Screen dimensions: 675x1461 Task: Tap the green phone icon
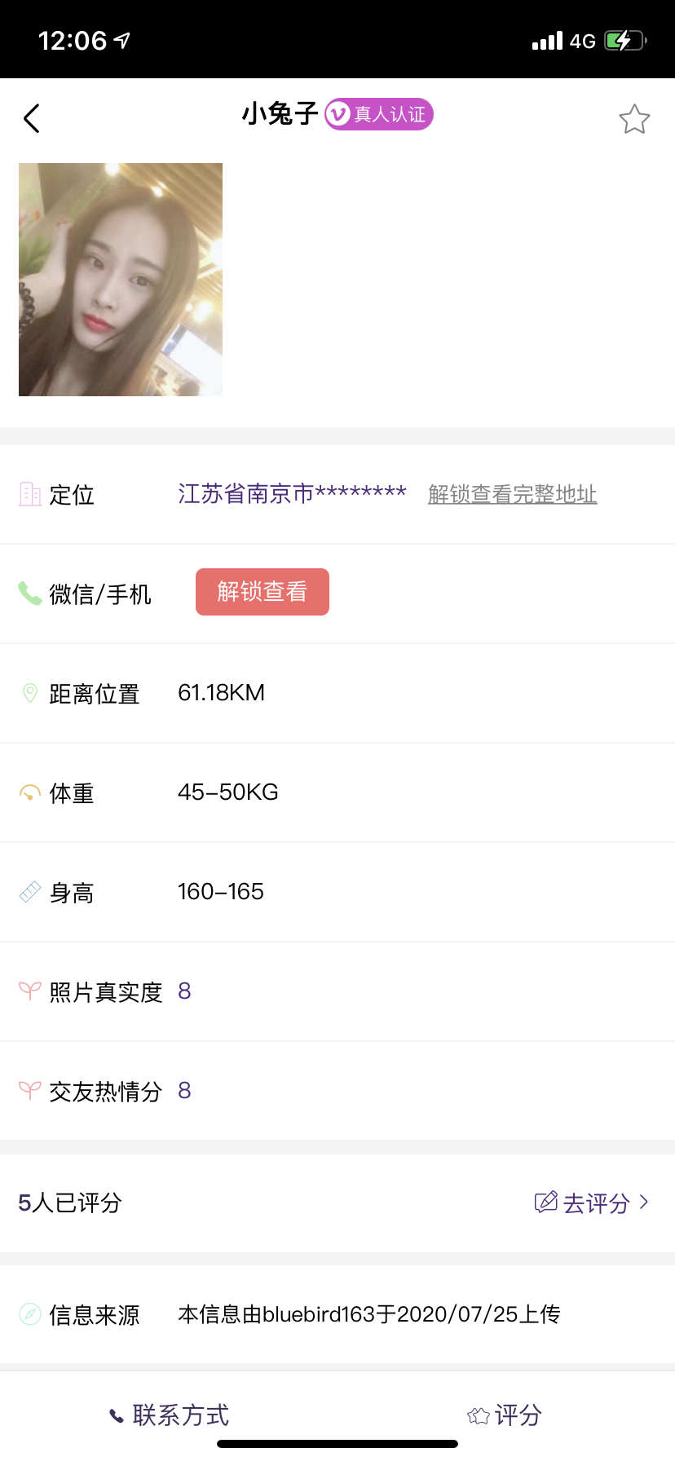point(30,593)
